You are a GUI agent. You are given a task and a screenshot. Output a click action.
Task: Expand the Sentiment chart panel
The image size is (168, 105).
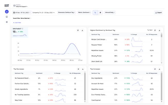click(x=78, y=30)
